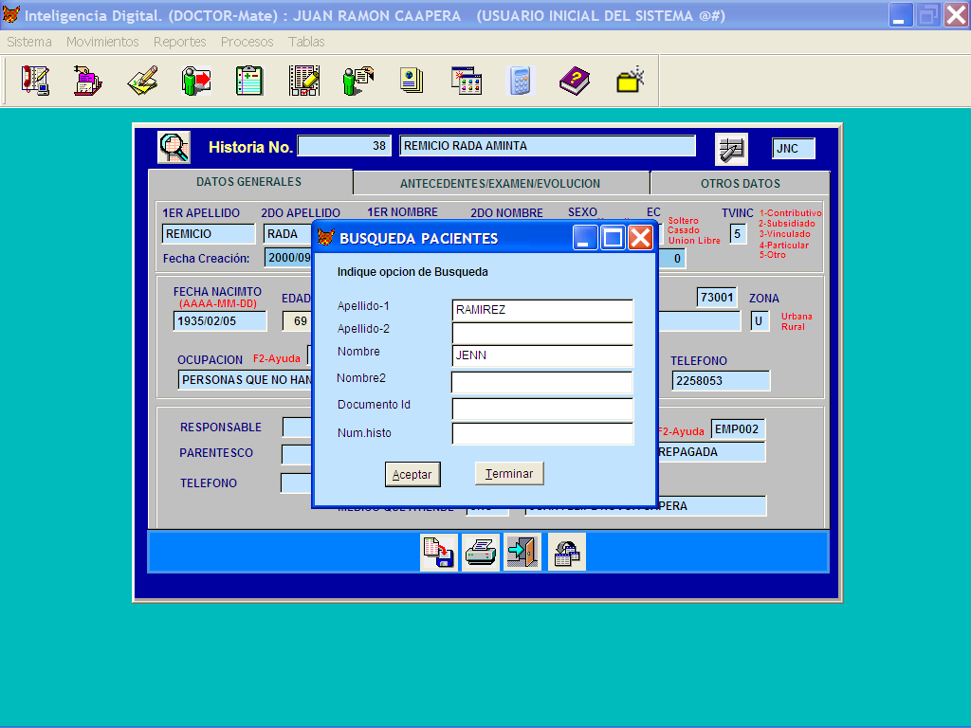Image resolution: width=971 pixels, height=728 pixels.
Task: Click the green person receiving document icon
Action: 357,81
